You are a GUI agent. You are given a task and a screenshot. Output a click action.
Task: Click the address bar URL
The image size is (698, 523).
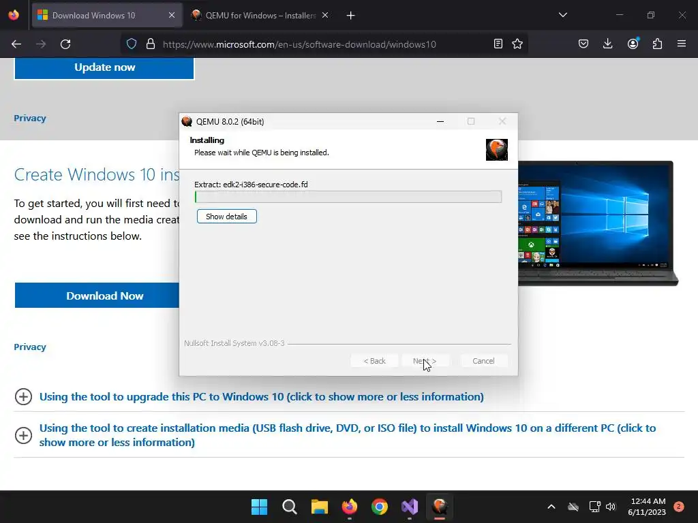tap(299, 44)
